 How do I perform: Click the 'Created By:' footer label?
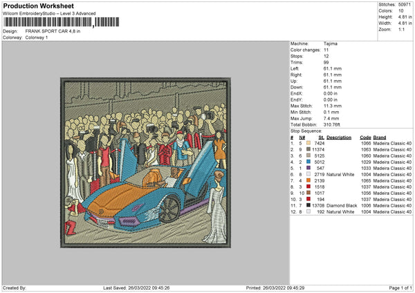(15, 287)
